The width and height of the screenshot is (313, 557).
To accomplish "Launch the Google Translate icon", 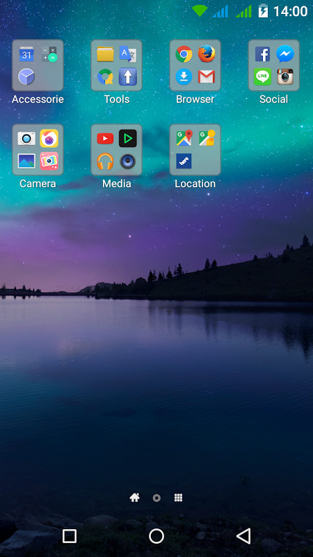I will pos(128,54).
